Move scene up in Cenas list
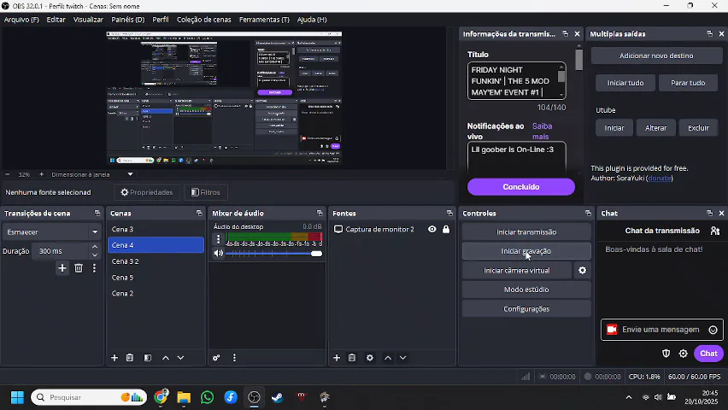 (165, 358)
